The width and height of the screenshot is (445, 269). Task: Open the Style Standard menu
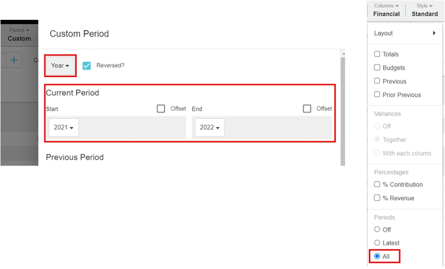click(425, 10)
